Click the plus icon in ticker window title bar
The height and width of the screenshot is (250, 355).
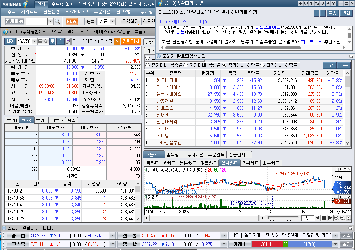tap(300, 3)
